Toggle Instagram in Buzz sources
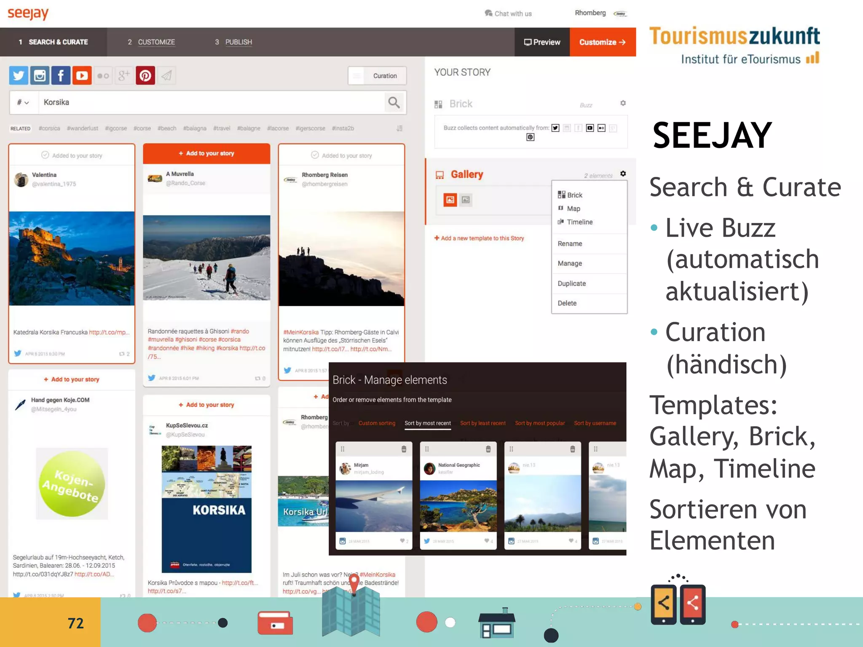Viewport: 863px width, 647px height. coord(567,128)
